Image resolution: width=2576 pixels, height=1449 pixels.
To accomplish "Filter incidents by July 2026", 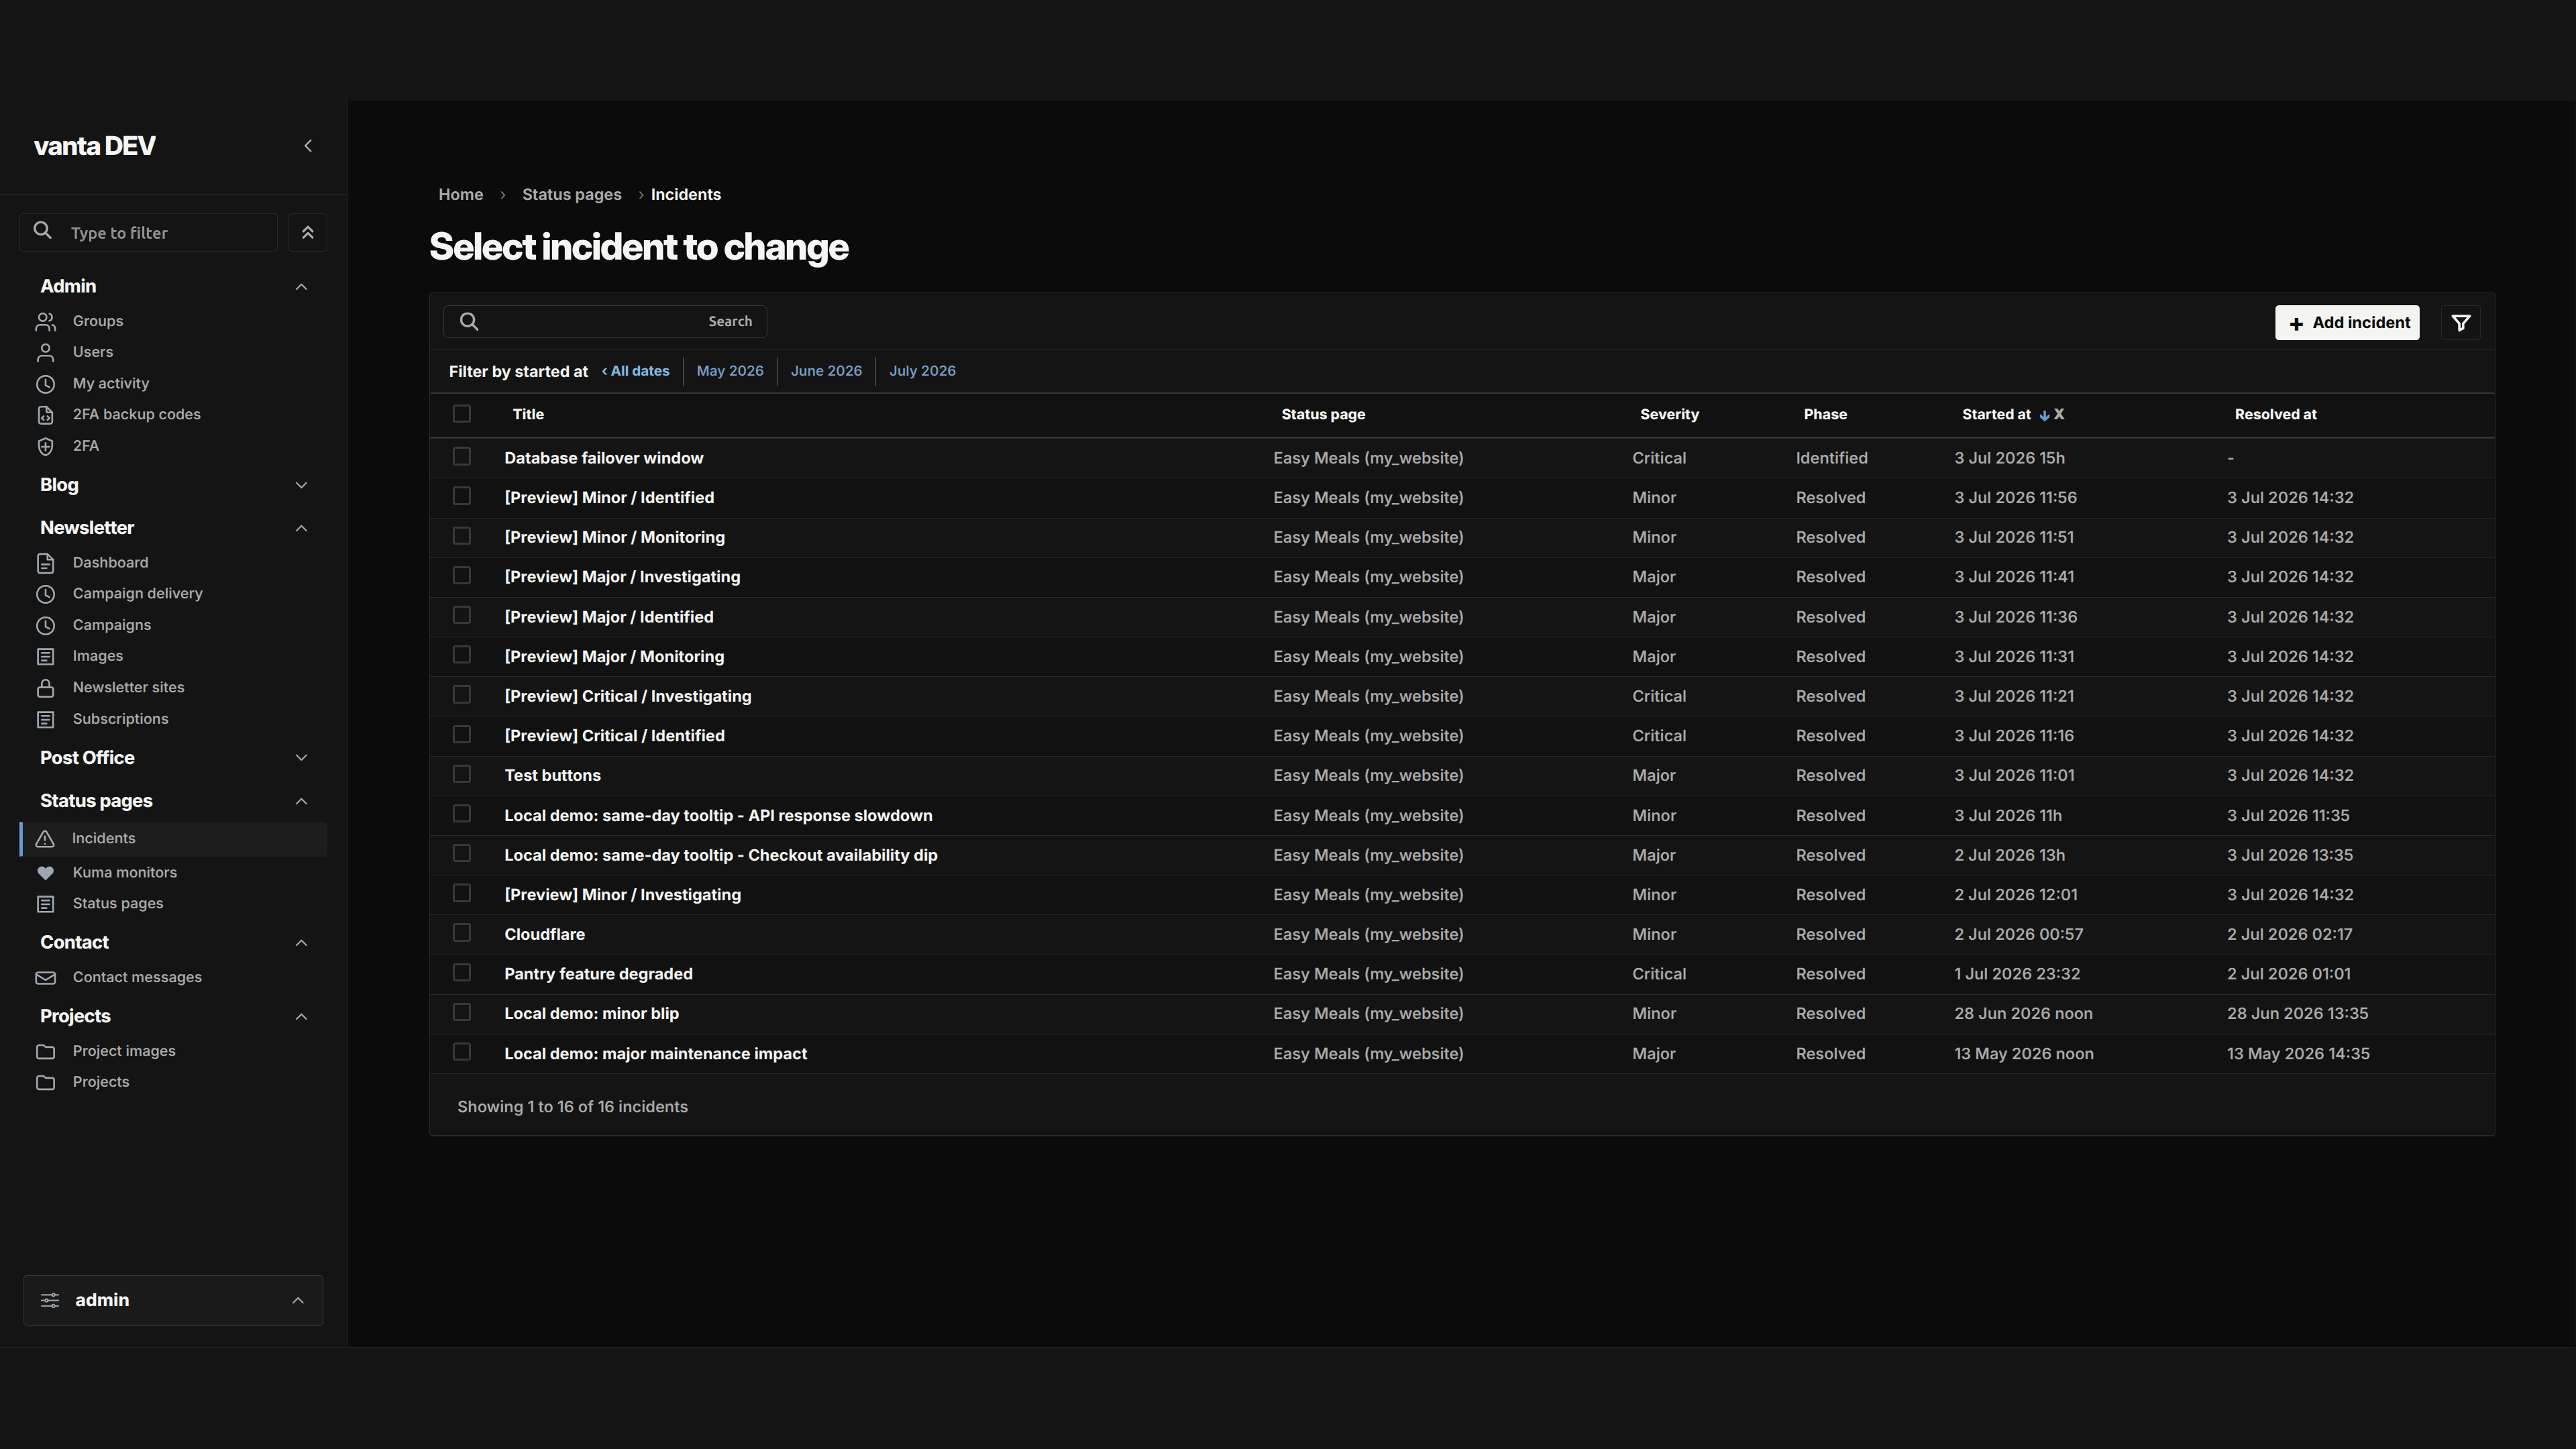I will 922,371.
